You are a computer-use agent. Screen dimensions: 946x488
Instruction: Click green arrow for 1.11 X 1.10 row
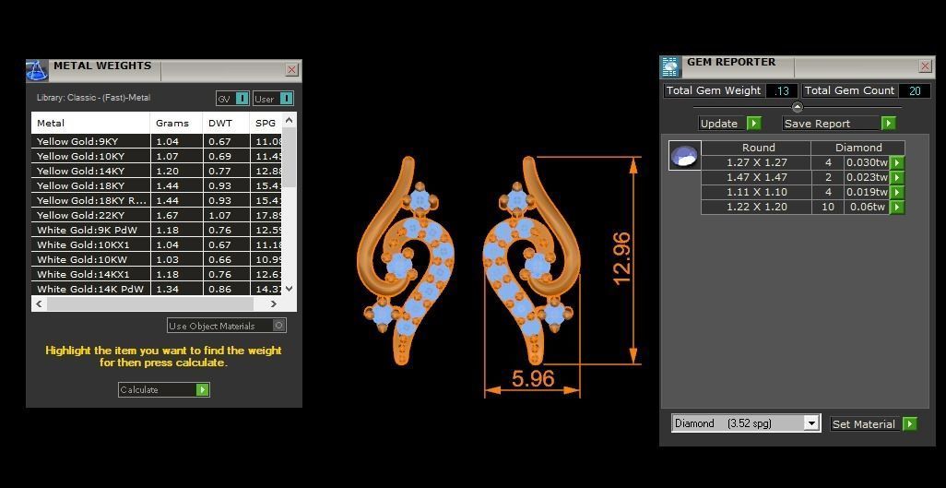pyautogui.click(x=898, y=192)
